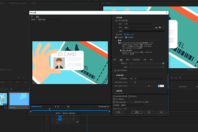Select the Output tab above the preview
This screenshot has width=198, height=132.
click(x=37, y=17)
